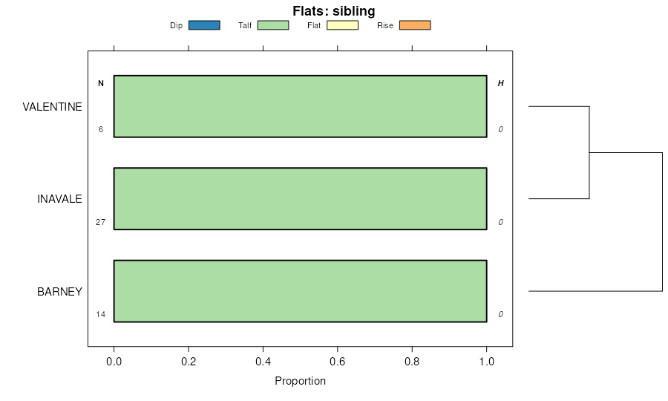
Task: Click the Proportion axis label
Action: point(300,381)
